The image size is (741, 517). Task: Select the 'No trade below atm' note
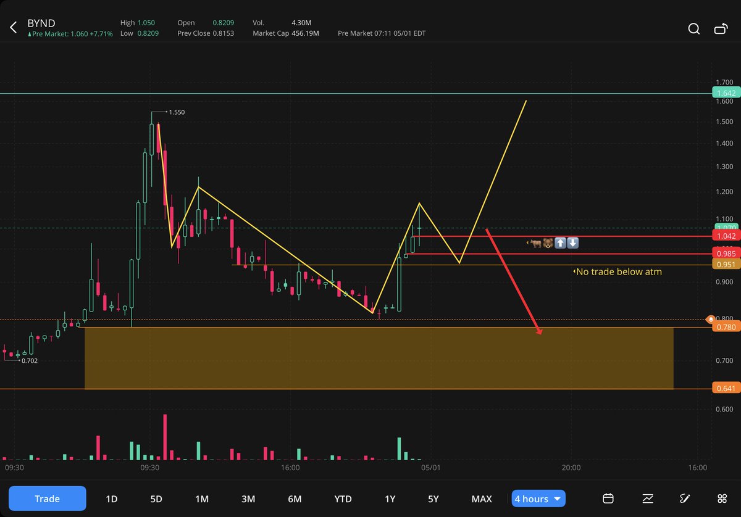(x=617, y=271)
